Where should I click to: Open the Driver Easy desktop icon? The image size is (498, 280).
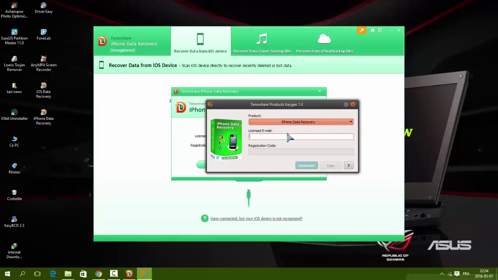(44, 8)
